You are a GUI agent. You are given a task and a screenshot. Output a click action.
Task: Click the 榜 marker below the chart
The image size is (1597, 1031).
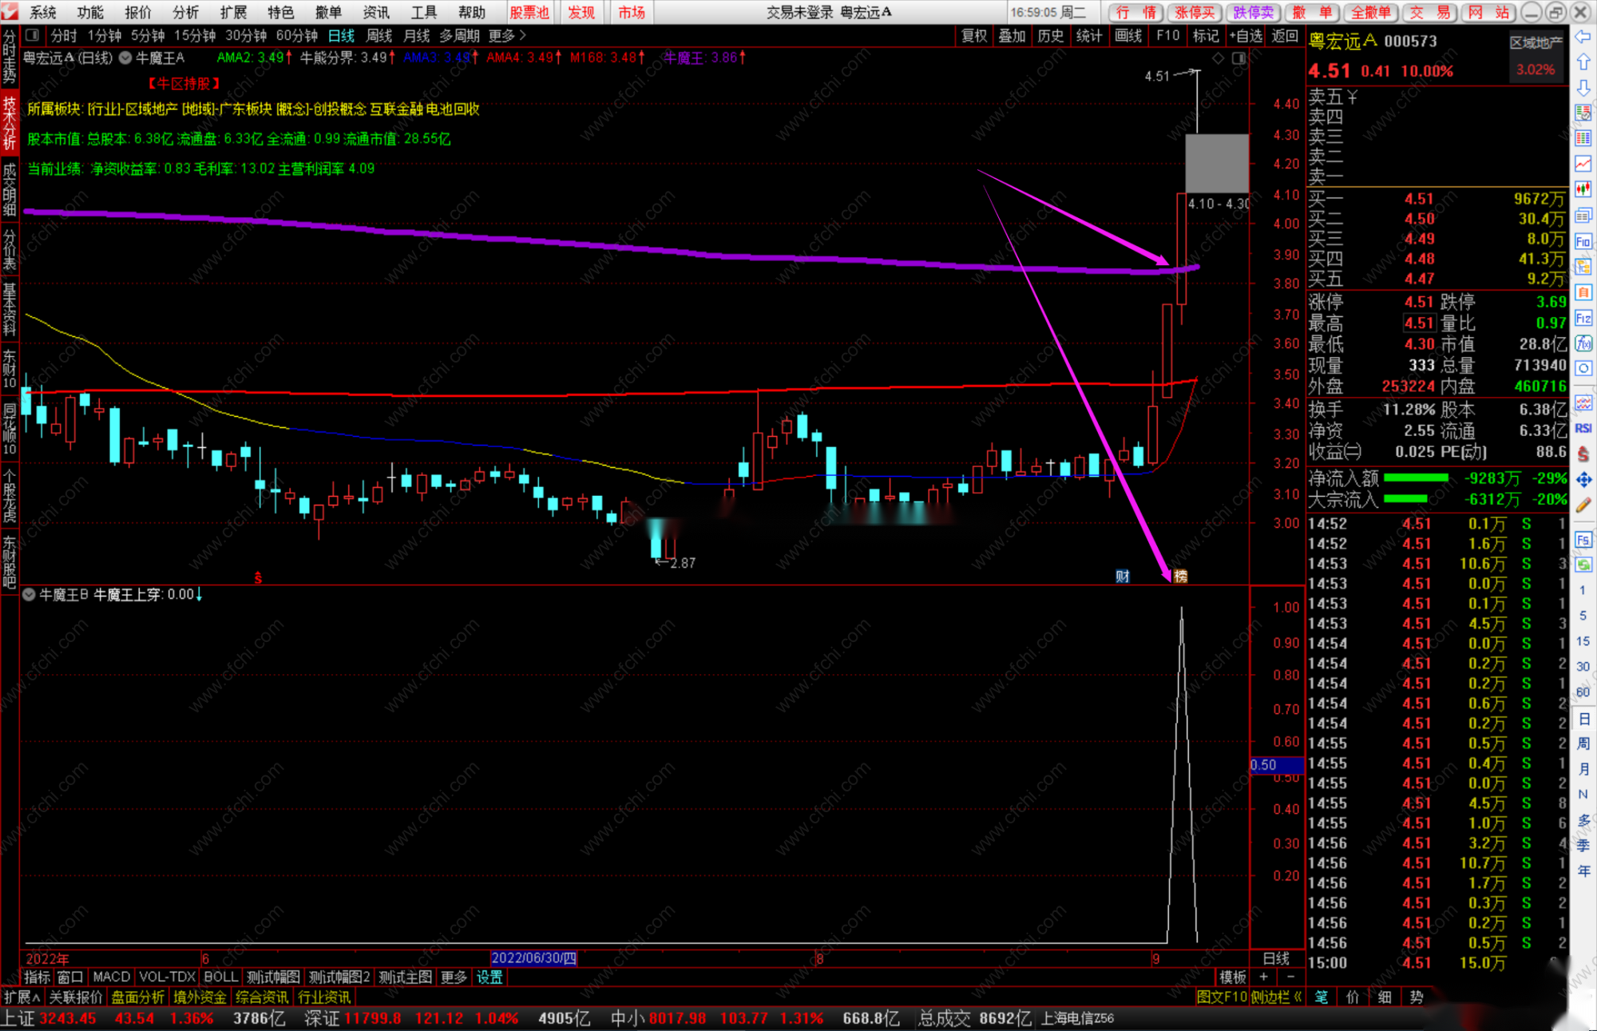[1180, 576]
